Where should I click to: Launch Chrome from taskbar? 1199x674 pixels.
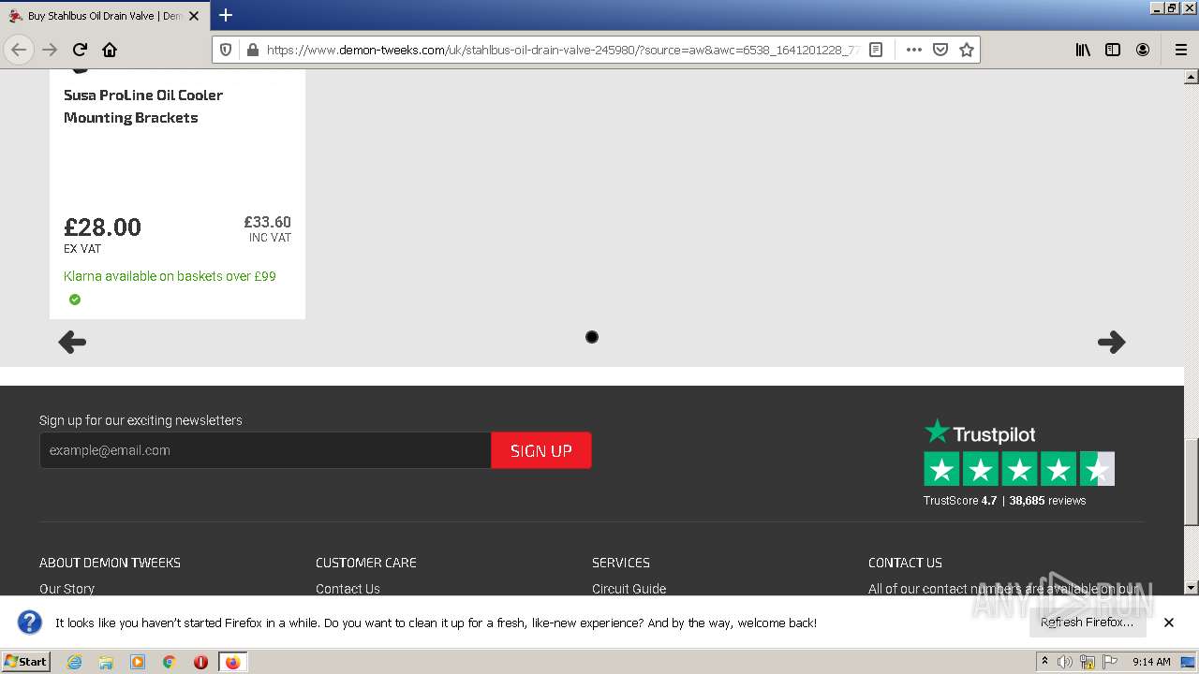coord(170,662)
